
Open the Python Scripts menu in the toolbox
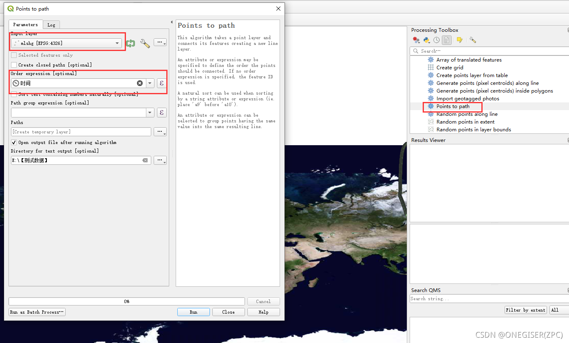click(426, 40)
